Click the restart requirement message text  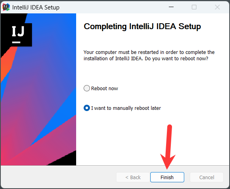click(x=149, y=56)
